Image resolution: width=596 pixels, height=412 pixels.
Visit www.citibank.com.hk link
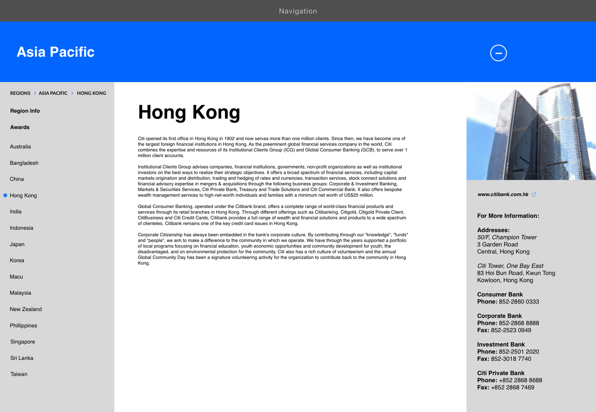click(x=503, y=194)
